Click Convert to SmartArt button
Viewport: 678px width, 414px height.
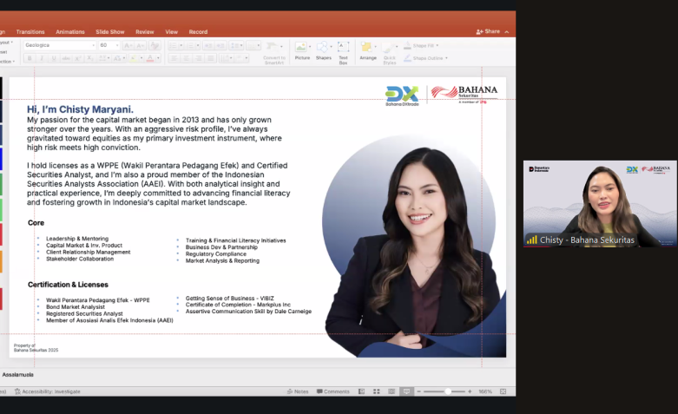pyautogui.click(x=274, y=53)
